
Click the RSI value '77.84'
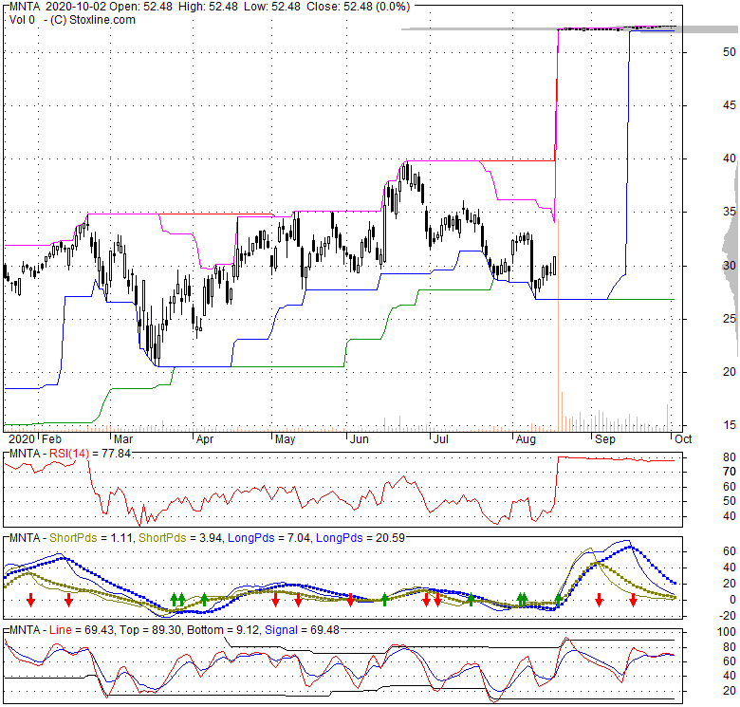116,454
